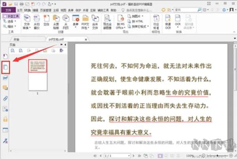
Task: Collapse the Pages panel using its arrow
Action: pyautogui.click(x=64, y=45)
